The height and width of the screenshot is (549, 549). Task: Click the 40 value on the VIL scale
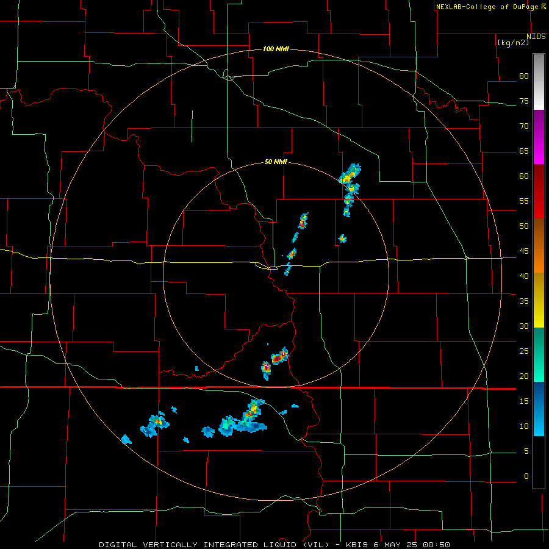[524, 276]
